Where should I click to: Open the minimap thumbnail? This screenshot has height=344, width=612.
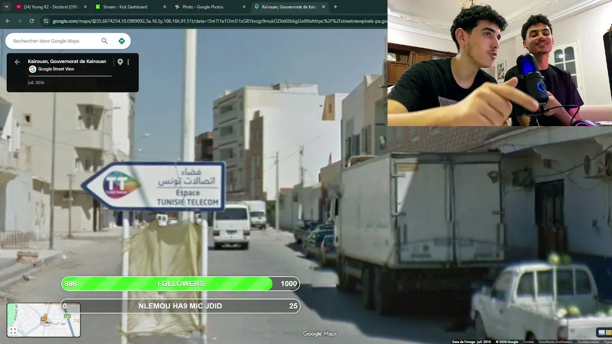coord(44,320)
